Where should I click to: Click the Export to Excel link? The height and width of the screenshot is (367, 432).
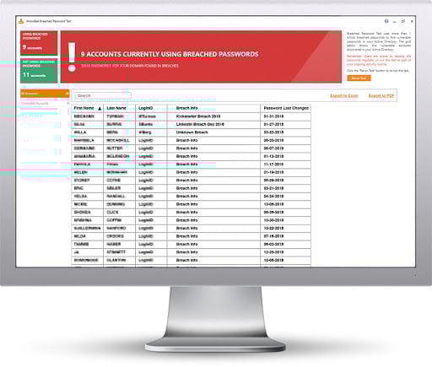tap(344, 96)
